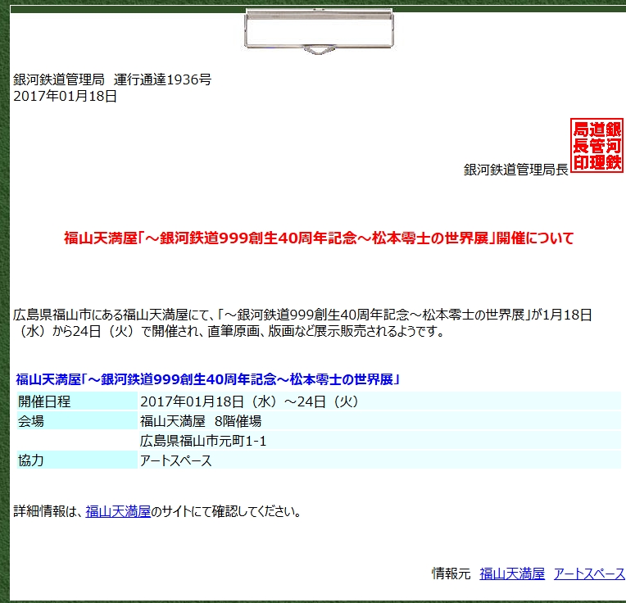626x603 pixels.
Task: Click the 開催日程 table header cell
Action: click(77, 401)
